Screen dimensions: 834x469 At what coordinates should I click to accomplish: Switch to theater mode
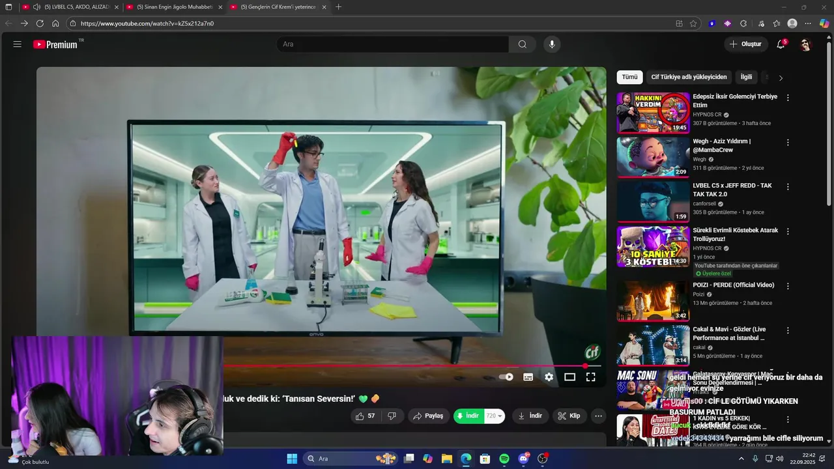569,377
